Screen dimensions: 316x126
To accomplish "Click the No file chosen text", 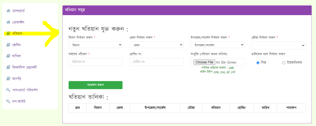I will point(226,62).
